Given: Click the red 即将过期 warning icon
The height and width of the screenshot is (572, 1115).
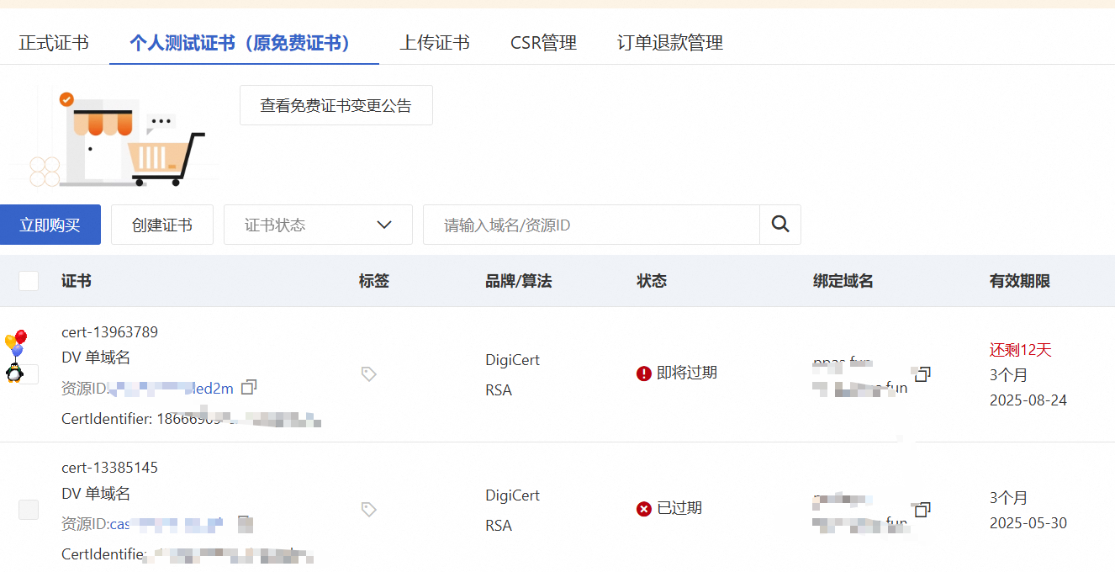Looking at the screenshot, I should [x=644, y=373].
